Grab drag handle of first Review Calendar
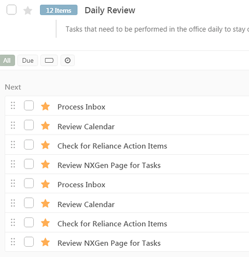This screenshot has height=257, width=249. [13, 125]
